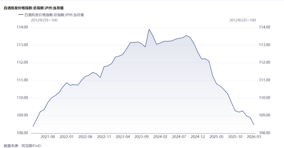
Task: Click the right axis value 111.00
Action: tap(265, 80)
